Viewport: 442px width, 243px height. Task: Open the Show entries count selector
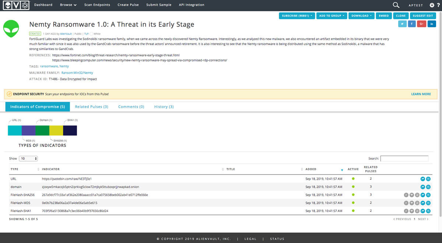click(28, 158)
